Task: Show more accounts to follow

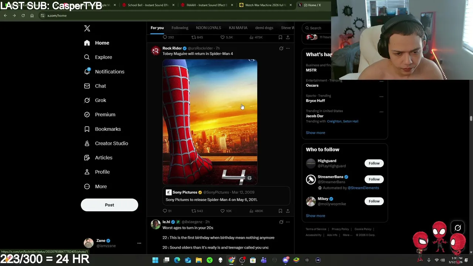Action: [x=316, y=216]
